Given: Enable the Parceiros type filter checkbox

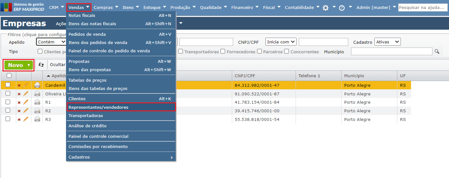Looking at the screenshot, I should pos(260,51).
